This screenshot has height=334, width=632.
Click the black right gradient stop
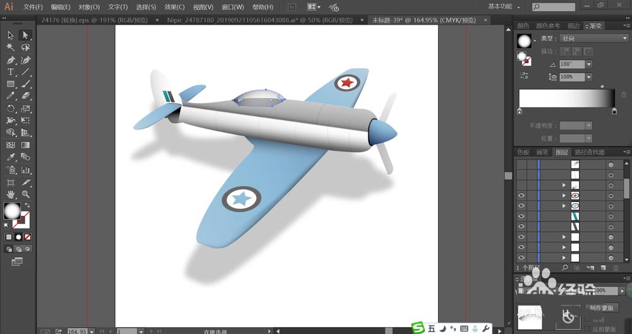tap(614, 110)
